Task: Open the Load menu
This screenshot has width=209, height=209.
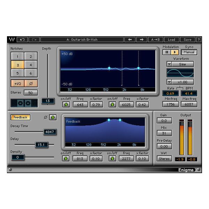Action: click(x=171, y=40)
